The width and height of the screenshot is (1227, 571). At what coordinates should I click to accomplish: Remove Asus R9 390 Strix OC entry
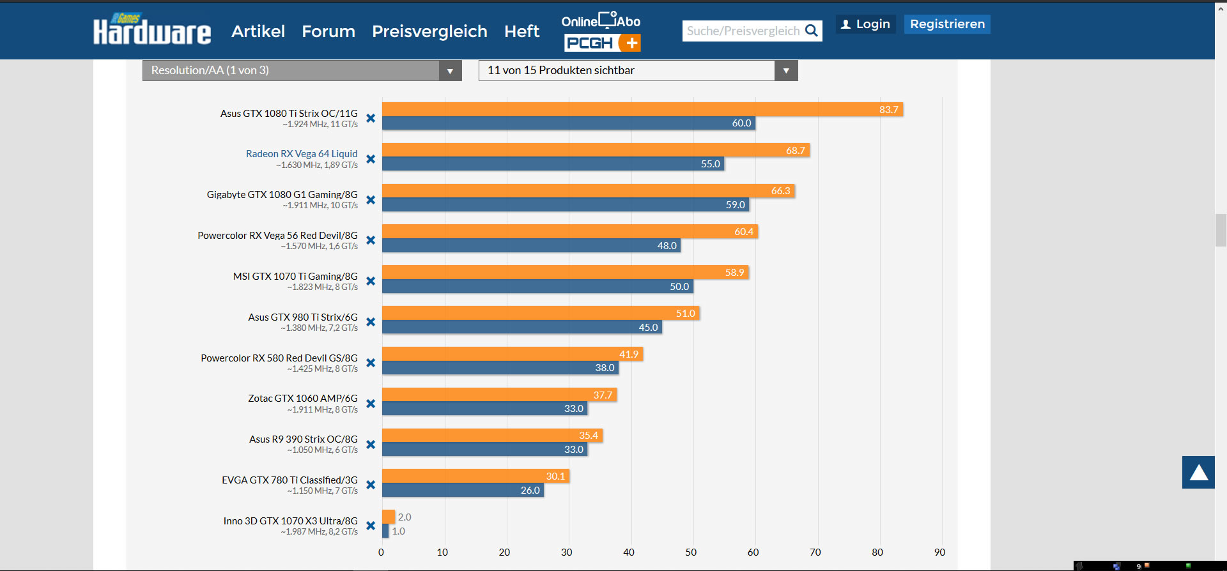tap(371, 445)
